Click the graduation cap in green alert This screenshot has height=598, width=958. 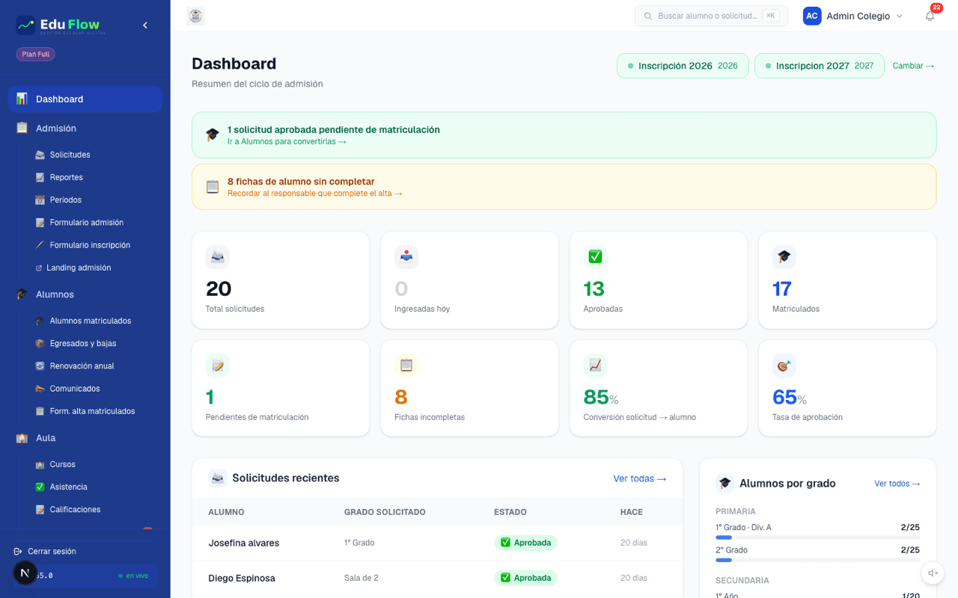pyautogui.click(x=213, y=135)
